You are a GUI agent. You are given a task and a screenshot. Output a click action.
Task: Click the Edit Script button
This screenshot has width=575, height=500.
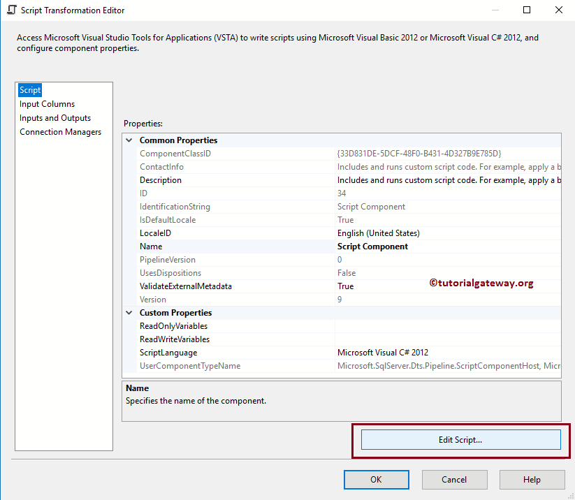tap(460, 439)
